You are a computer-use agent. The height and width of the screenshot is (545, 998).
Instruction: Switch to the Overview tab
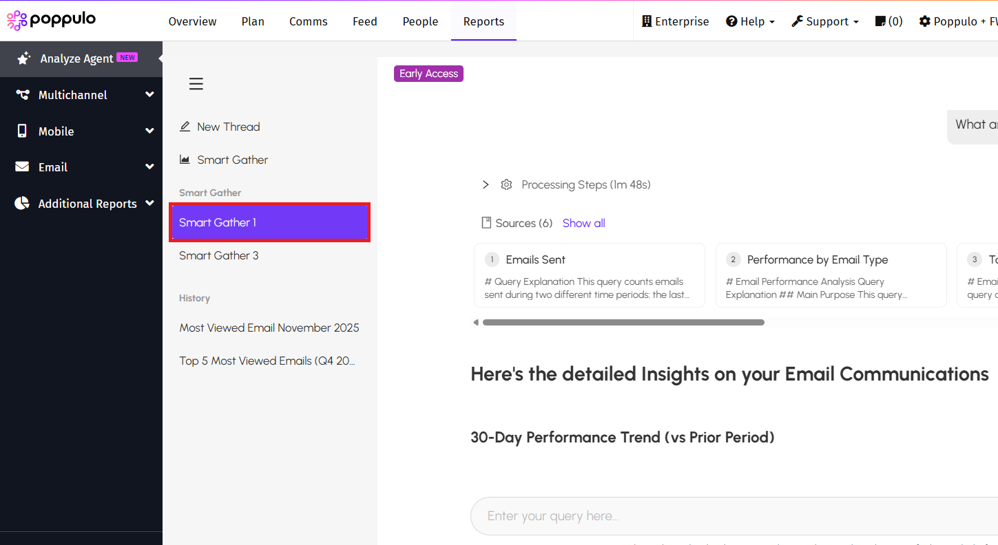(x=192, y=21)
